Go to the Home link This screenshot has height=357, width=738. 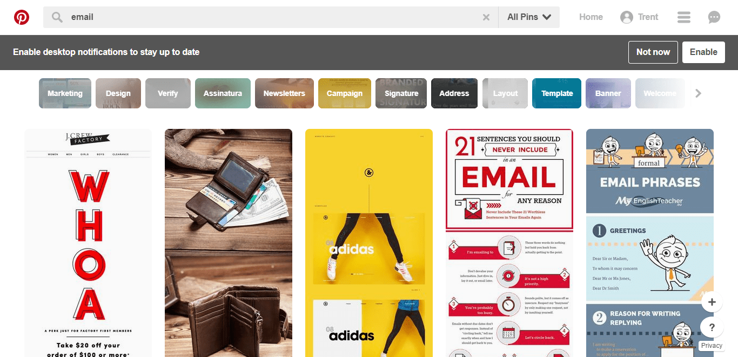(591, 17)
